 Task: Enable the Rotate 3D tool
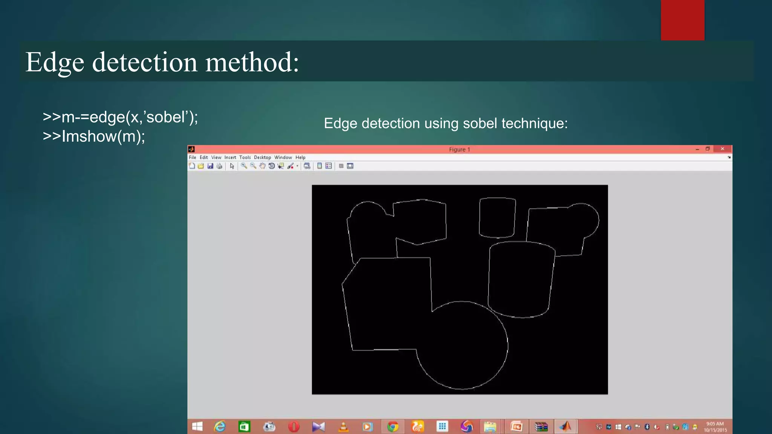point(271,166)
